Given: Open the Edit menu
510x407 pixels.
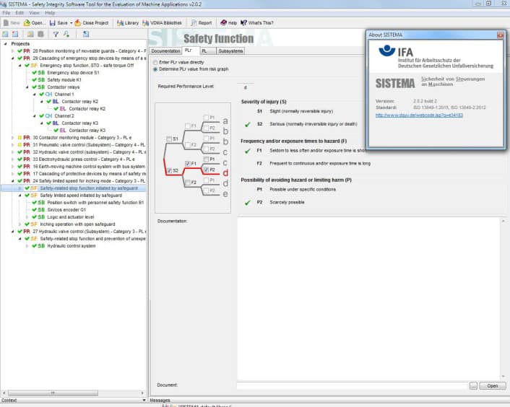Looking at the screenshot, I should (20, 13).
